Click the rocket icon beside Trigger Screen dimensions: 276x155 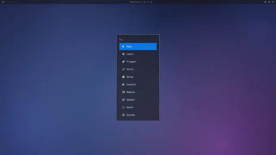[x=123, y=62]
